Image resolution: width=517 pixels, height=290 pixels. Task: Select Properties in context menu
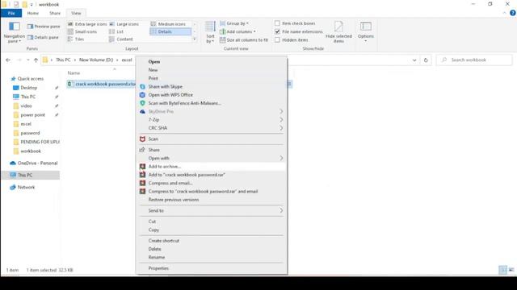211,268
